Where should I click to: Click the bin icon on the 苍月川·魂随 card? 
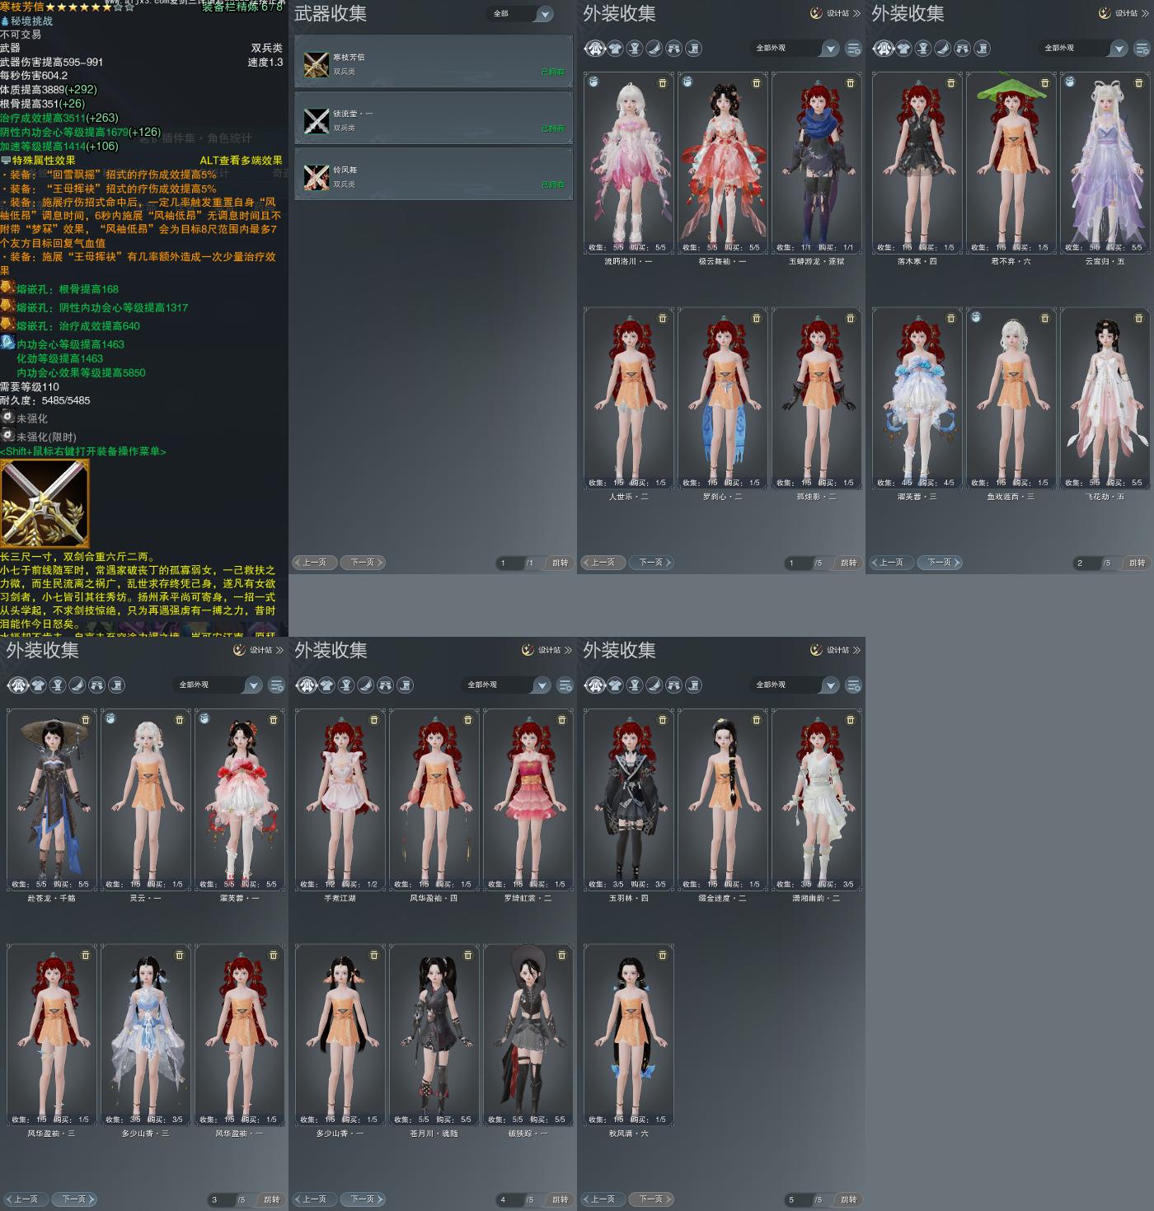click(x=467, y=956)
